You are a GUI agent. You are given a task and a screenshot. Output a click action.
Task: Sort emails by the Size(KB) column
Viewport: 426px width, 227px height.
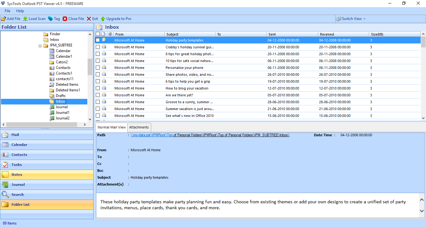click(x=395, y=34)
